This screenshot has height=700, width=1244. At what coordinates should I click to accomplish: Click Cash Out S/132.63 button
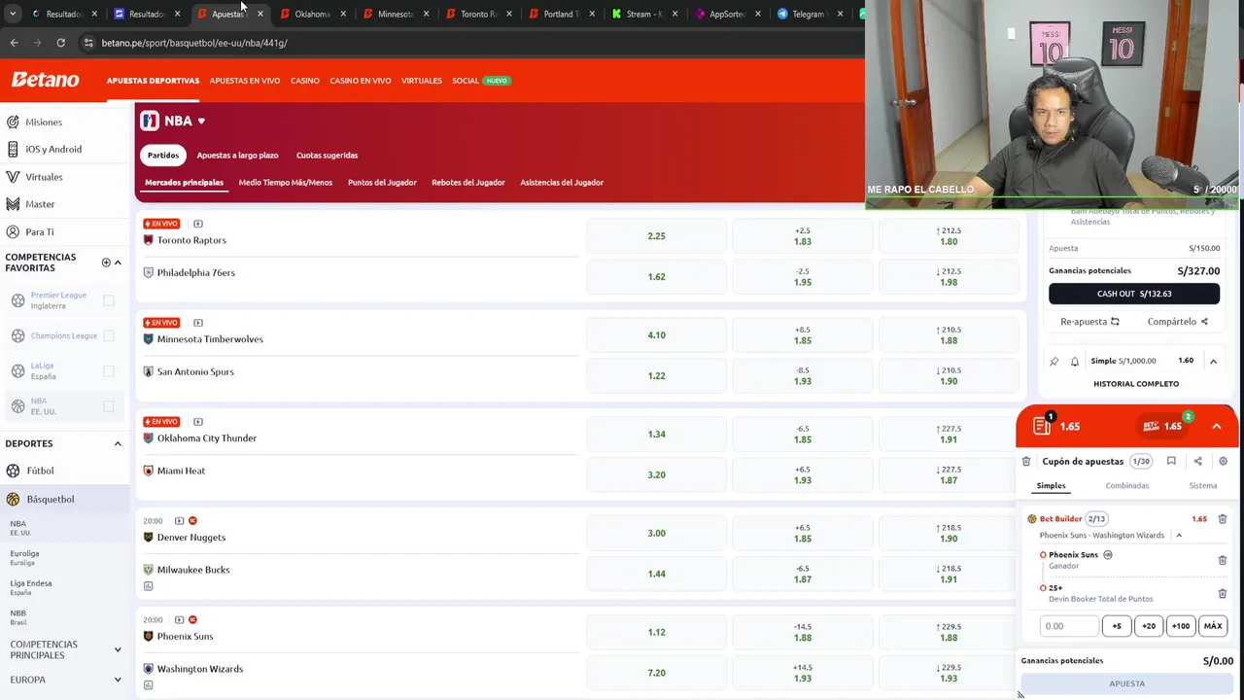pos(1134,294)
